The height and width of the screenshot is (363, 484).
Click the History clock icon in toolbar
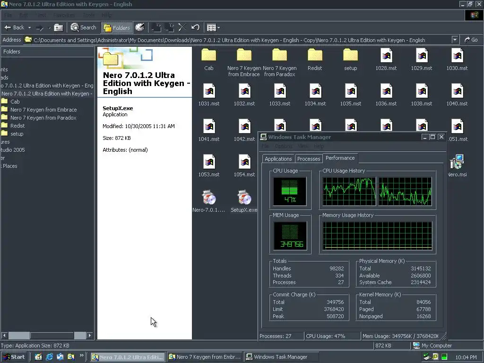click(x=140, y=27)
